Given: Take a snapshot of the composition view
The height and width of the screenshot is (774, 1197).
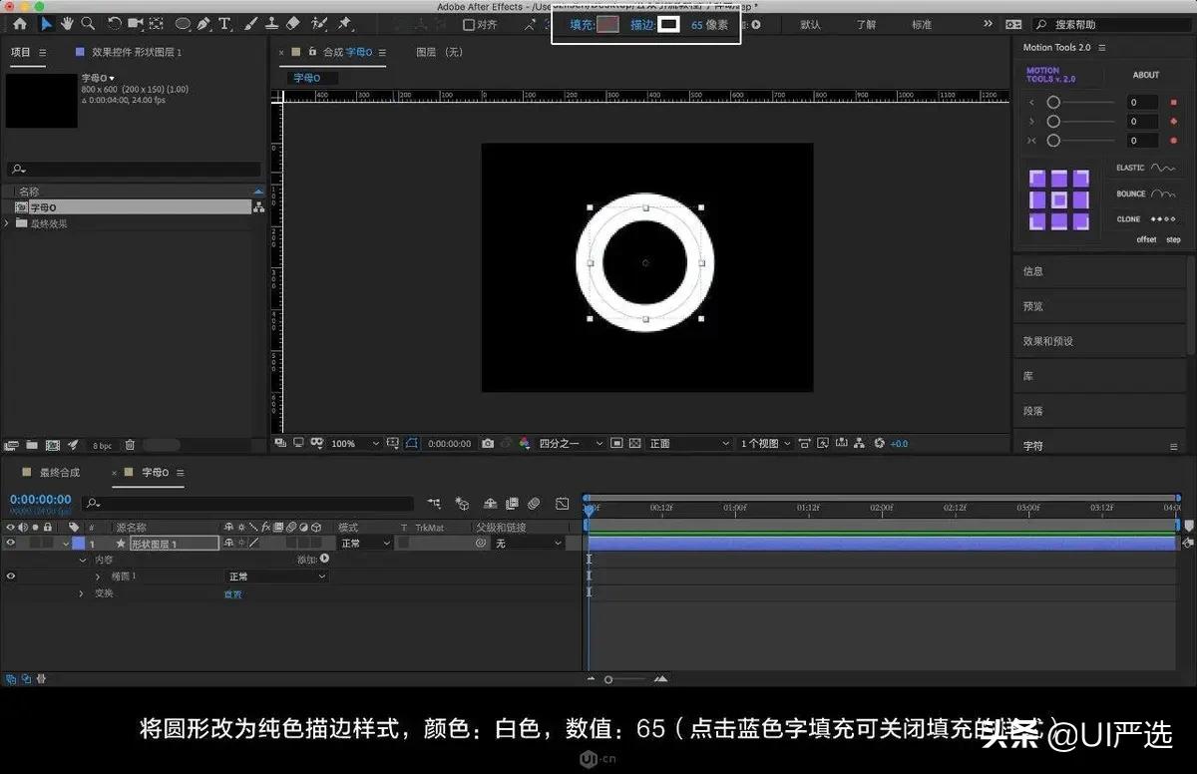Looking at the screenshot, I should 486,443.
